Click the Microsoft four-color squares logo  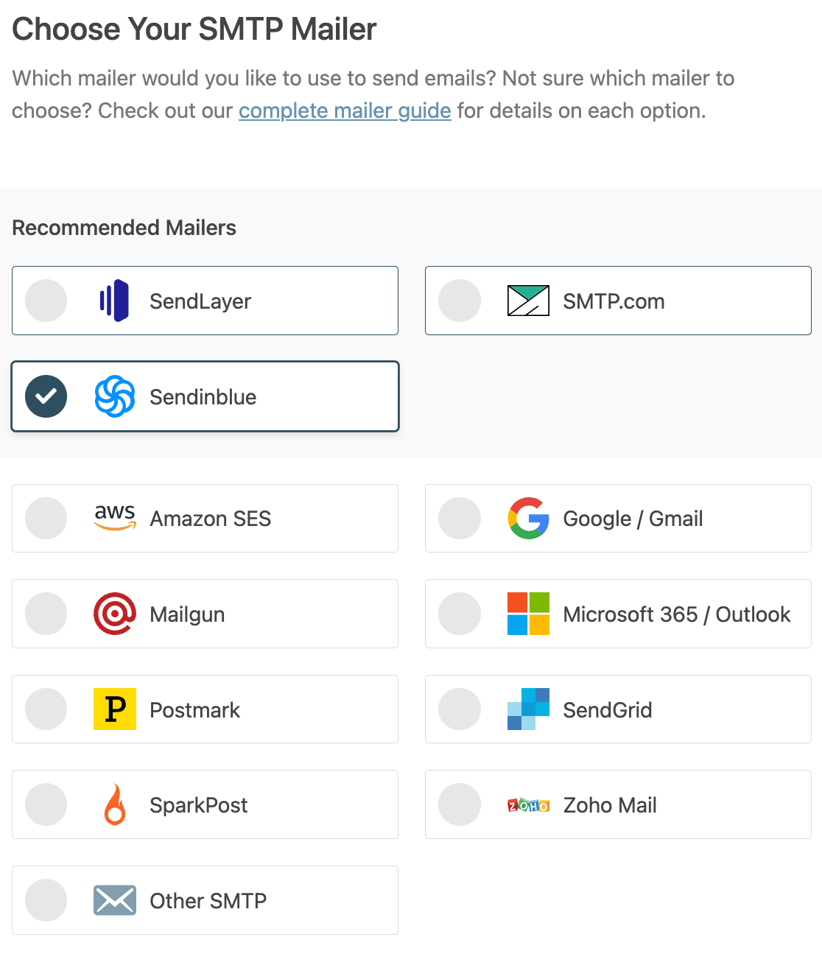click(528, 614)
